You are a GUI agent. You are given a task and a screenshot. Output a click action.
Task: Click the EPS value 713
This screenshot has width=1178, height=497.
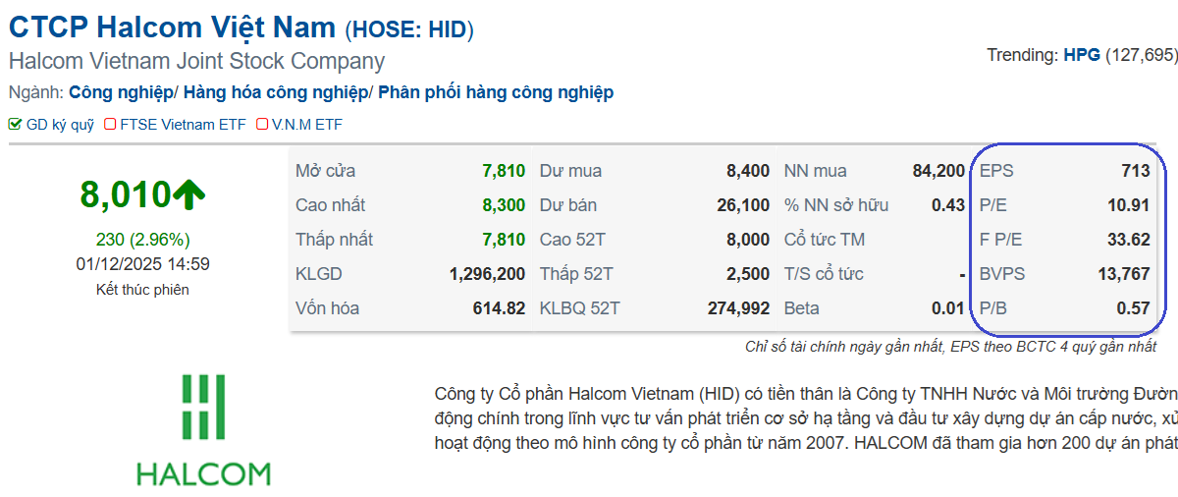(x=1135, y=171)
